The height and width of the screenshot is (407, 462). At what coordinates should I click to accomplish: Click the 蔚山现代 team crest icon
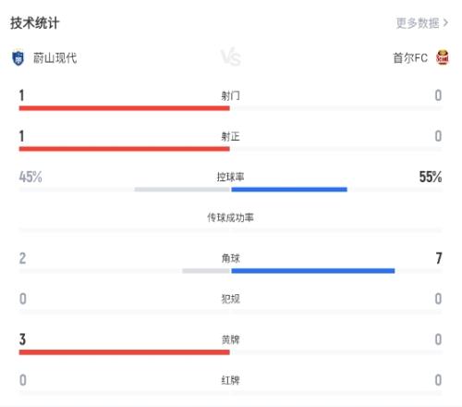18,58
